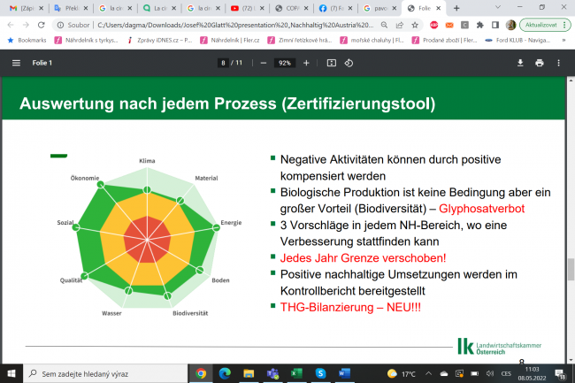
Task: Open File Explorer from the taskbar
Action: [x=249, y=373]
